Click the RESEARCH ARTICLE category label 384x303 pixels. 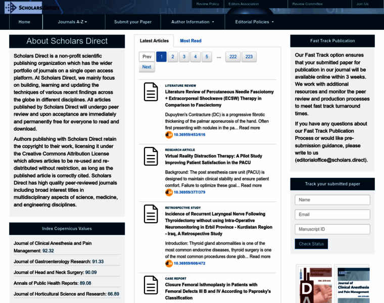pos(180,150)
